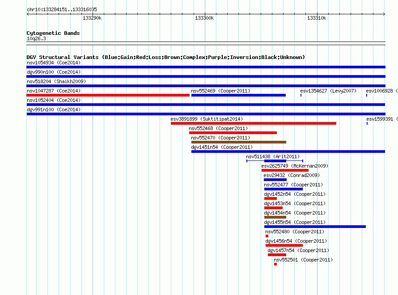The image size is (398, 295).
Task: Click the 133290k ruler label
Action: click(92, 18)
